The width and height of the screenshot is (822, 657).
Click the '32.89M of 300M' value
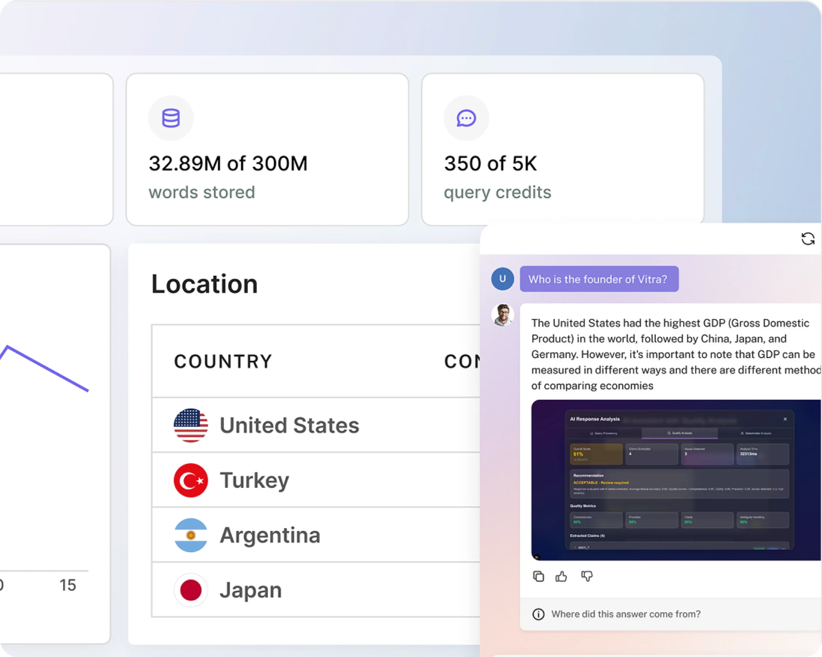[228, 164]
